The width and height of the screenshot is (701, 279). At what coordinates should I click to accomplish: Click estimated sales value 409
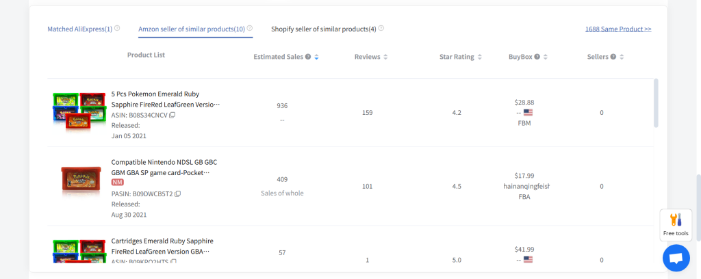pyautogui.click(x=282, y=179)
